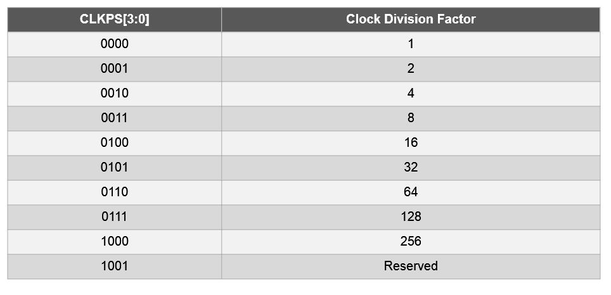Screen dimensions: 611x295
Task: Click the division factor 128 cell
Action: coord(411,217)
